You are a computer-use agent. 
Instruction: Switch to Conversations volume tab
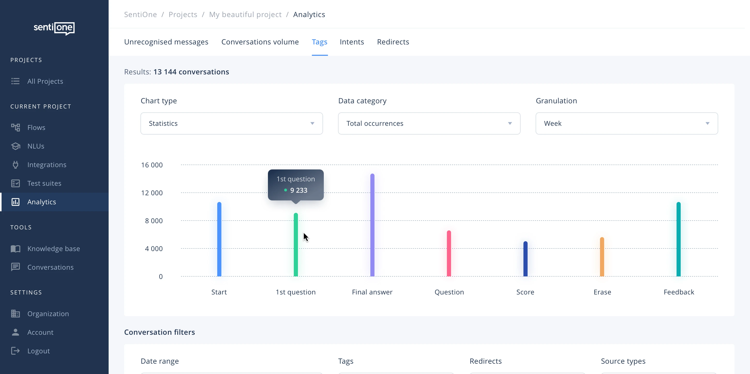coord(260,42)
